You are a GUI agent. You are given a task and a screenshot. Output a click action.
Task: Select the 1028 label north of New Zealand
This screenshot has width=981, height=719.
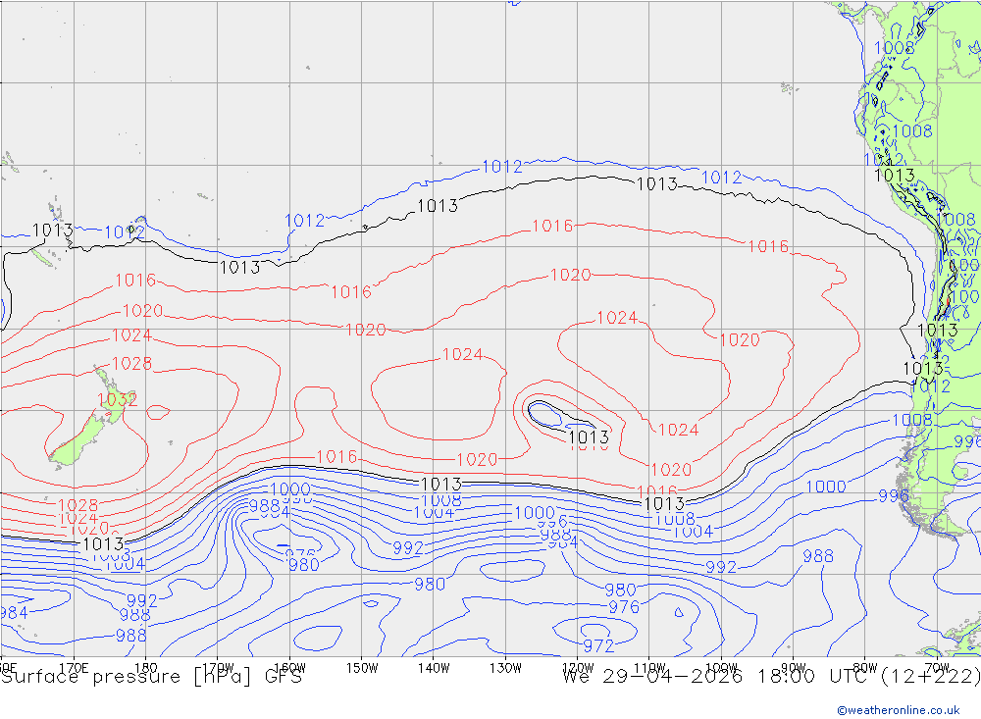pyautogui.click(x=131, y=364)
